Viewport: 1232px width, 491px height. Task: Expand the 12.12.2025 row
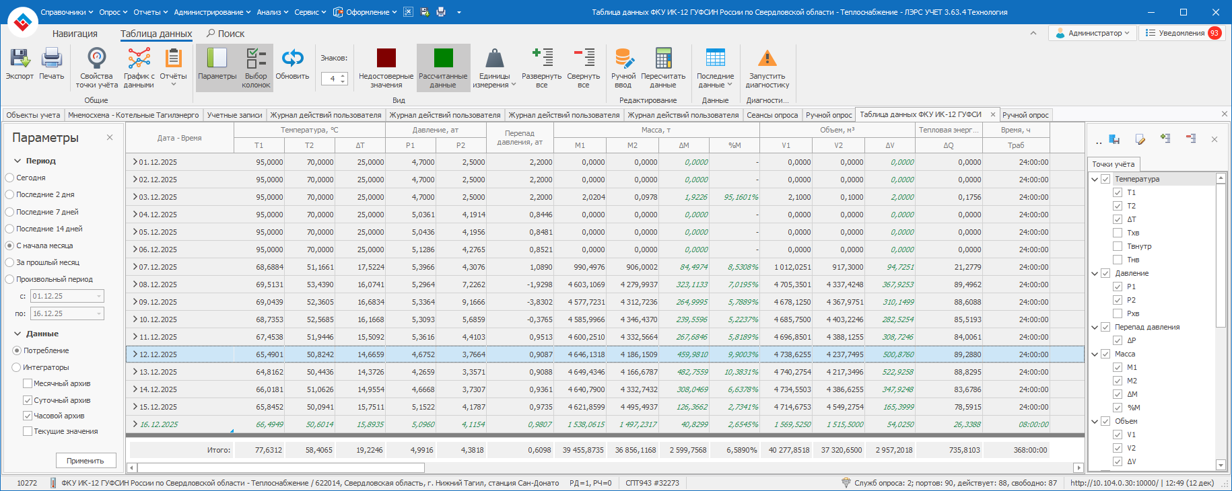tap(135, 354)
